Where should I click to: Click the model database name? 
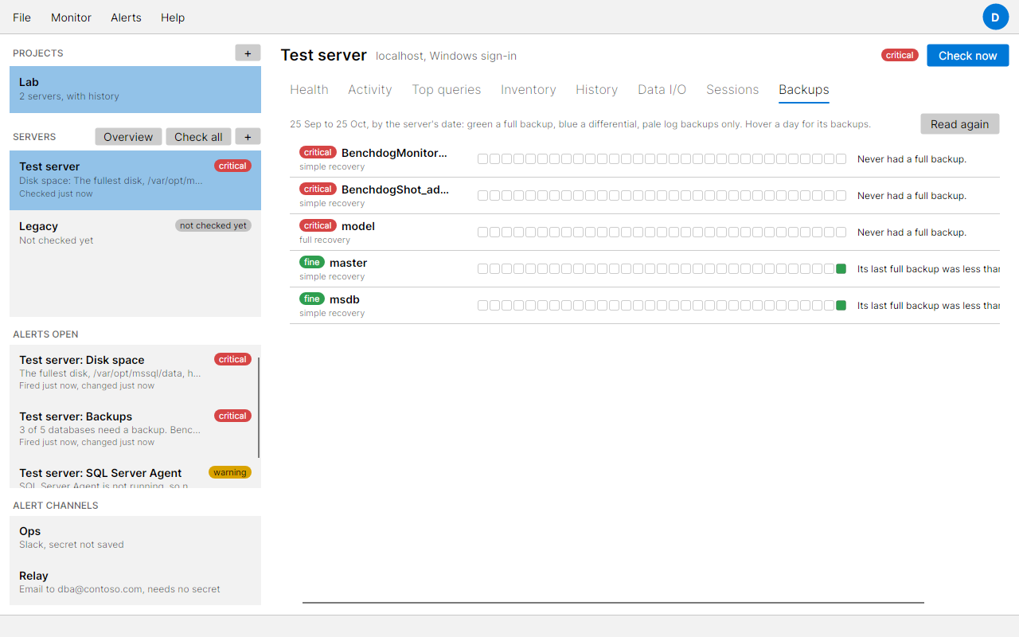[358, 226]
